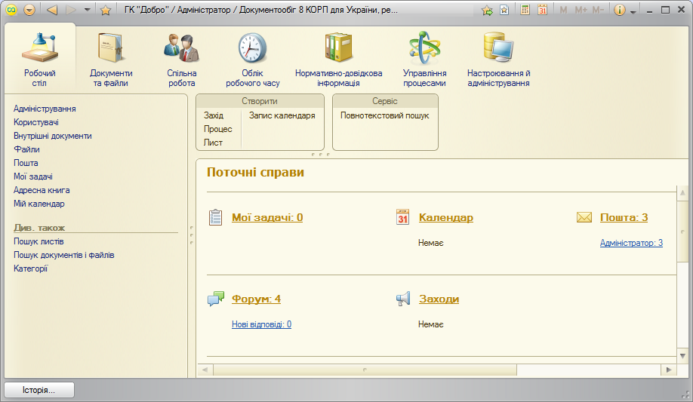693x402 pixels.
Task: Open the Адміністратор: 3 mailbox link
Action: 632,243
